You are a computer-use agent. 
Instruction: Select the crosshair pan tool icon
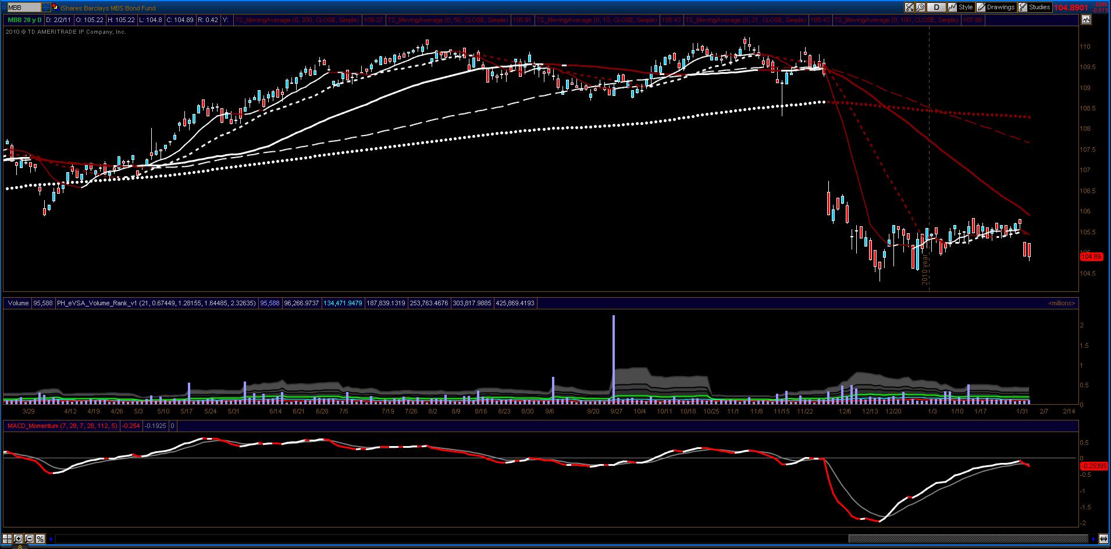tap(8, 539)
